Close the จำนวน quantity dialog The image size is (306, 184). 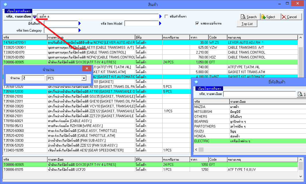click(x=87, y=69)
